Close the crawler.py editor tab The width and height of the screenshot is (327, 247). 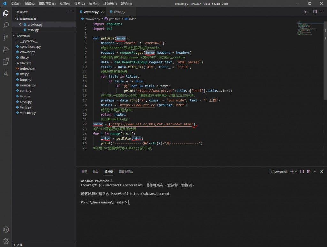point(103,12)
